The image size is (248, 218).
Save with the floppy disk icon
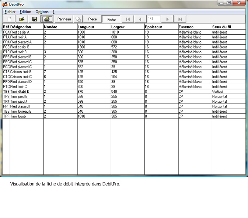[35, 19]
